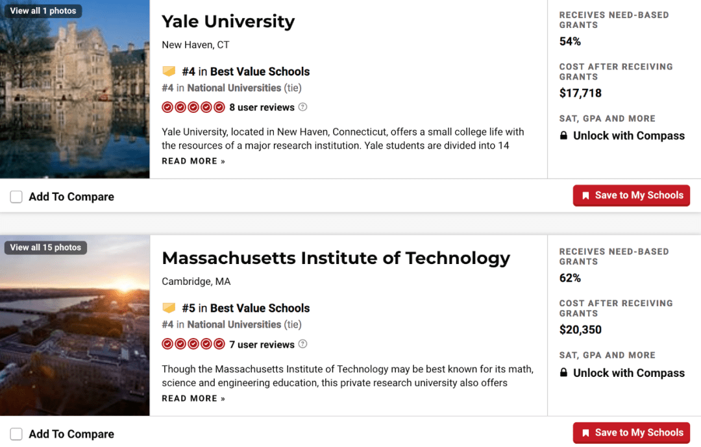Open Massachusetts Institute of Technology title link
This screenshot has width=701, height=447.
click(336, 258)
